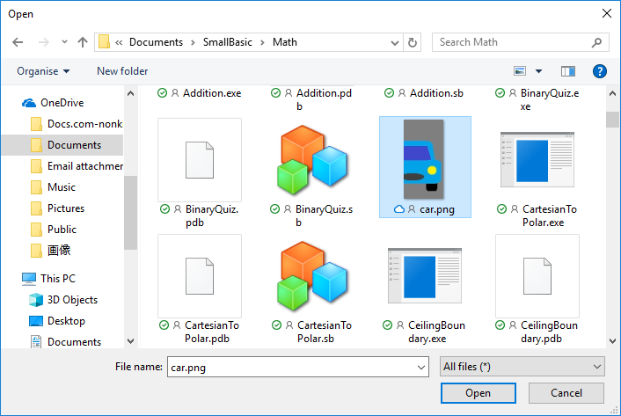
Task: Open the help question mark icon
Action: (x=600, y=71)
